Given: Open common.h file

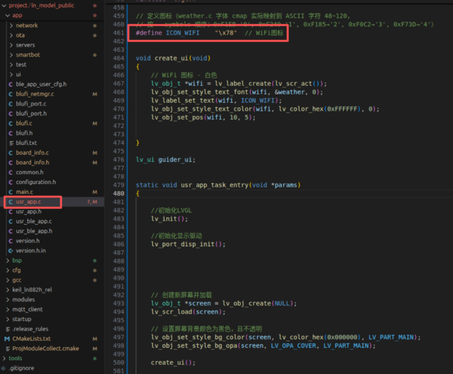Looking at the screenshot, I should tap(30, 172).
